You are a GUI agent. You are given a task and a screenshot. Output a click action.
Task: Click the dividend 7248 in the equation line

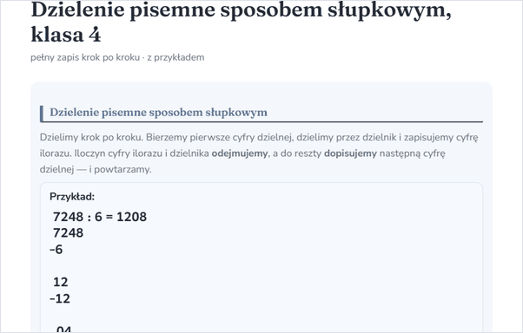(68, 217)
